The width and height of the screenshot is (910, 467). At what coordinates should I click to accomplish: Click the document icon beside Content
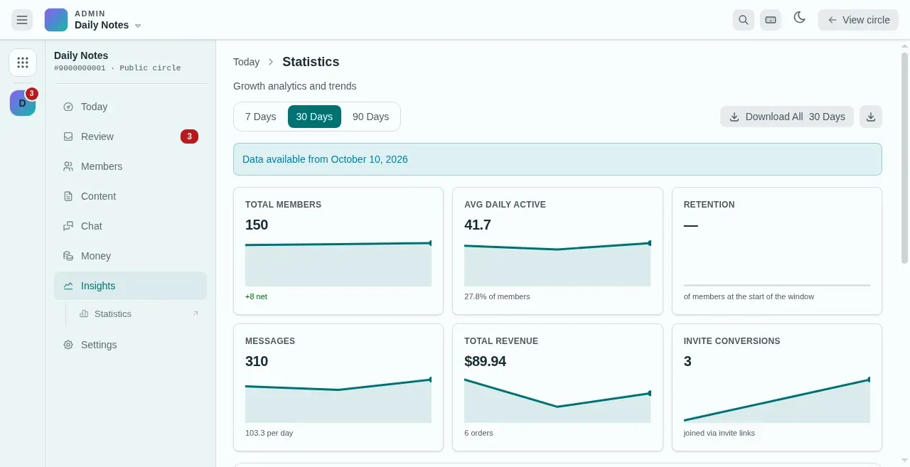(x=68, y=196)
